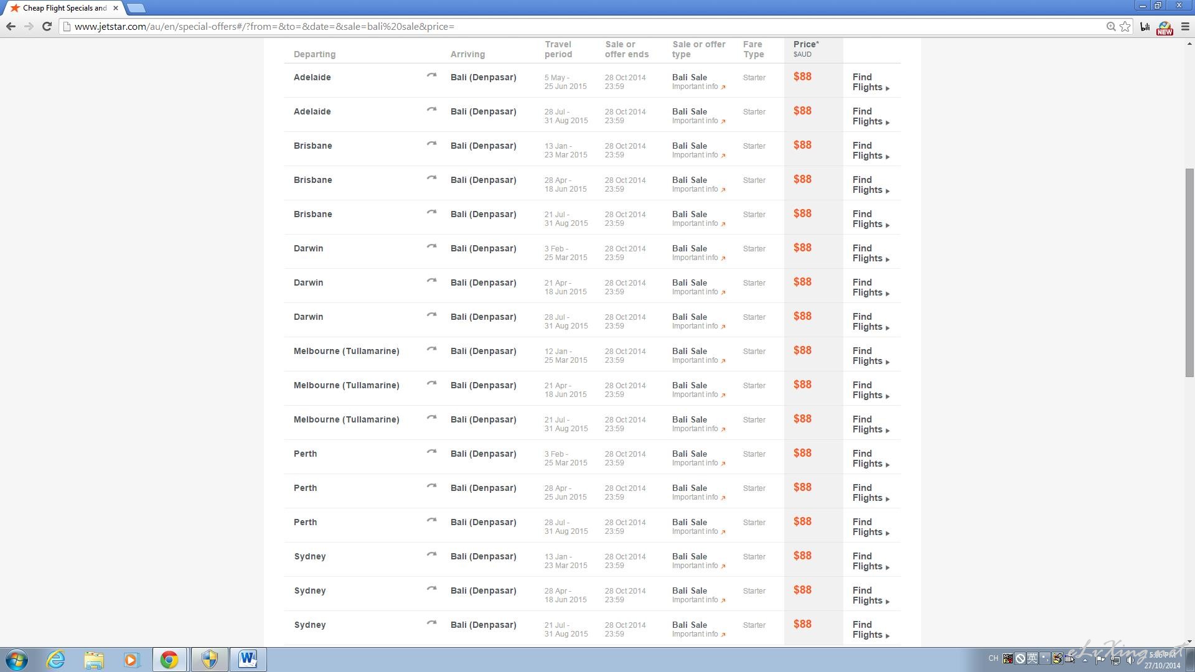Find Flights for Melbourne 21 Jul - 31 Aug
The height and width of the screenshot is (672, 1195).
[x=871, y=424]
